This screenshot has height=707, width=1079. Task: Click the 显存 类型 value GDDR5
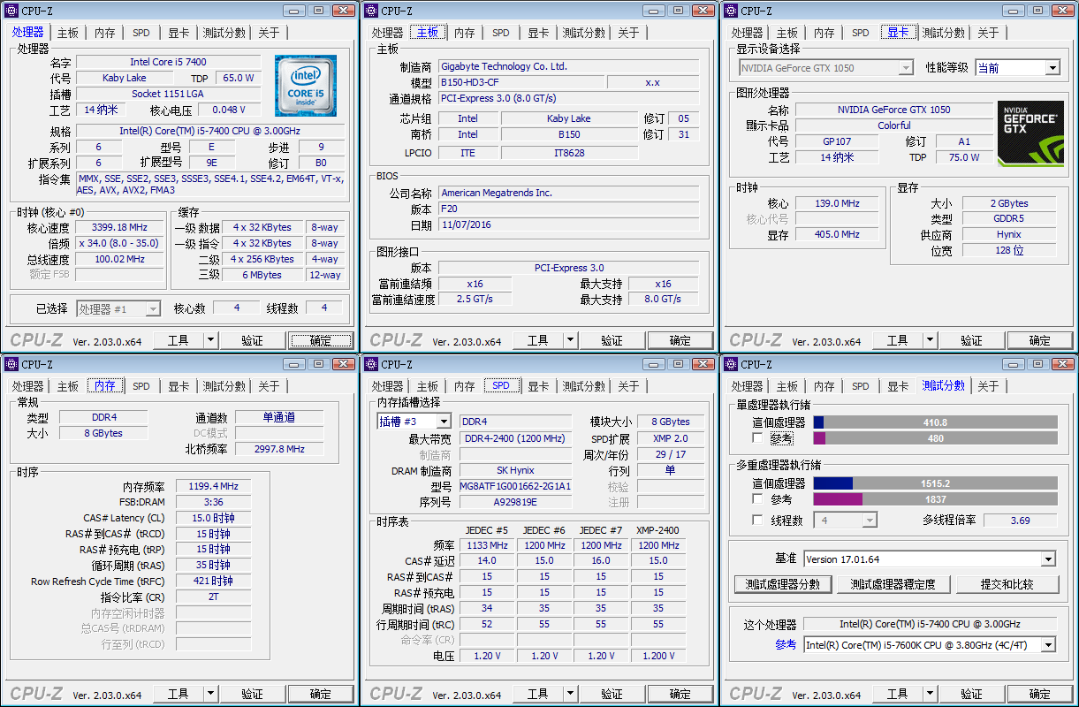coord(1008,219)
